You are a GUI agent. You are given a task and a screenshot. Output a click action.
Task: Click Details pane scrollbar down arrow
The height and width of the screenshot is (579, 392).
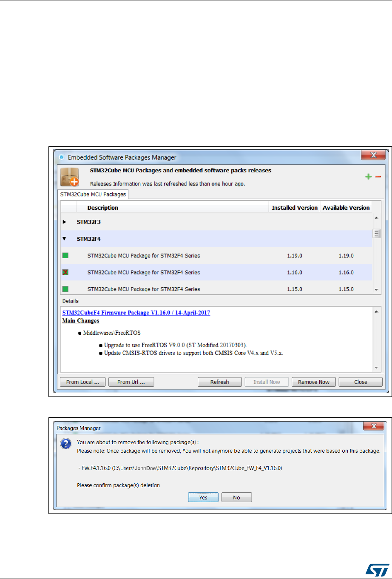point(377,367)
